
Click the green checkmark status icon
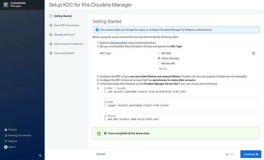[x=99, y=134]
